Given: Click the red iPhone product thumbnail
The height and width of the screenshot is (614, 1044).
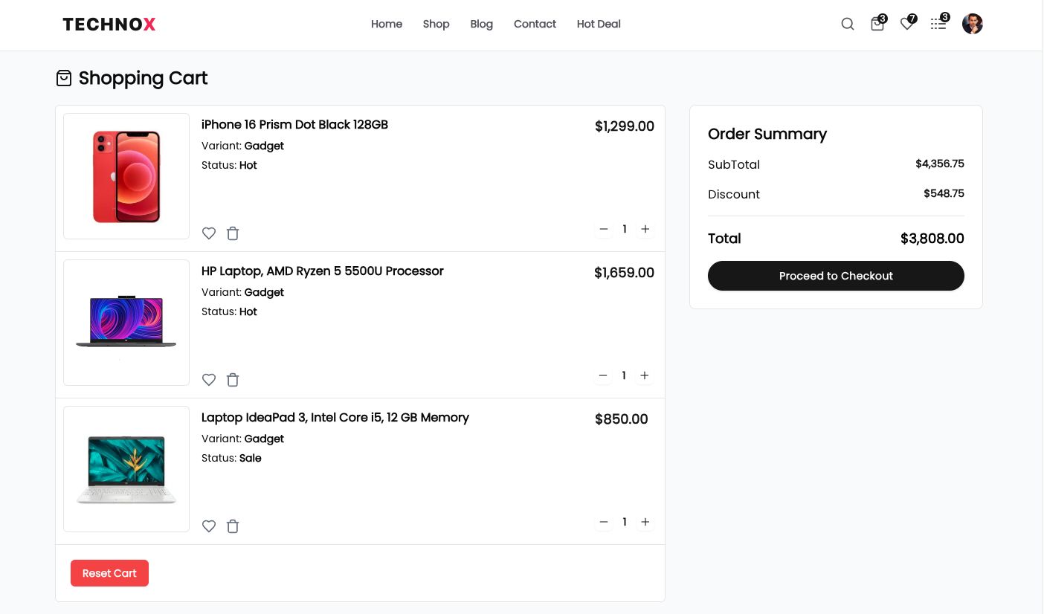Looking at the screenshot, I should [x=126, y=176].
